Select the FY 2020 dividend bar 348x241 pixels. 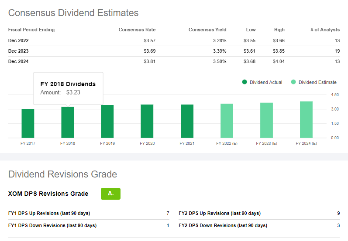click(147, 121)
